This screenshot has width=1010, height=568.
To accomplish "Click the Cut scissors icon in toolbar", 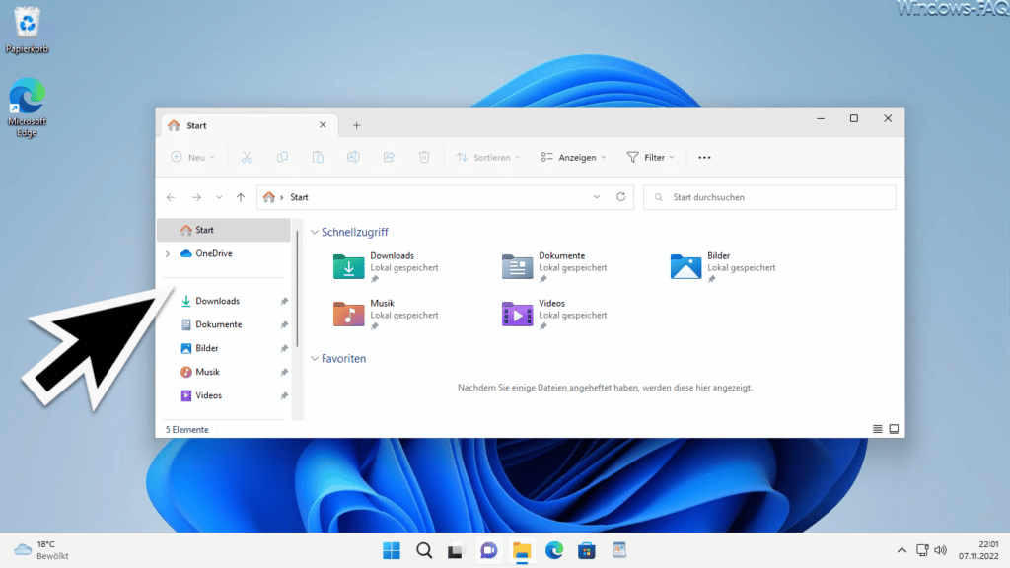I will 247,157.
